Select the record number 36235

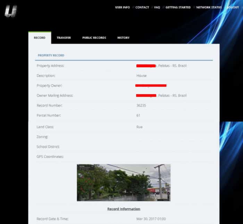[141, 106]
